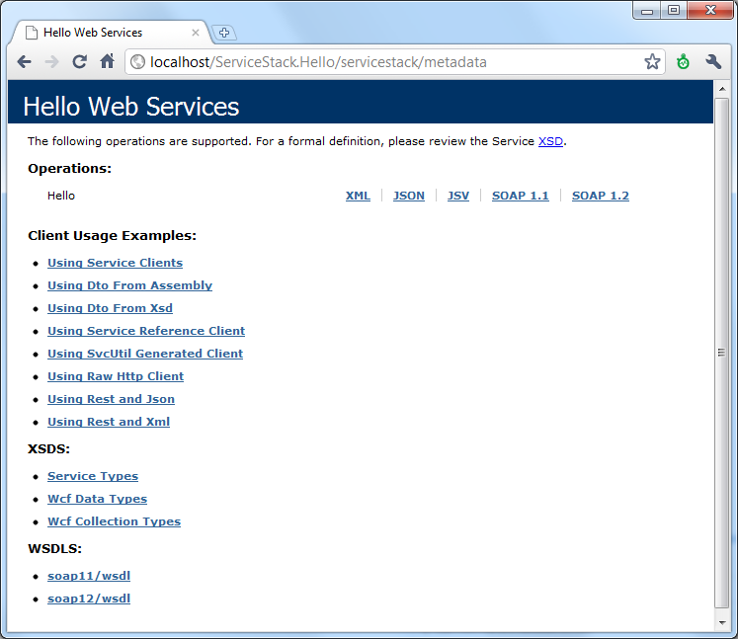The height and width of the screenshot is (639, 738).
Task: Click the browser back arrow button
Action: [x=24, y=62]
